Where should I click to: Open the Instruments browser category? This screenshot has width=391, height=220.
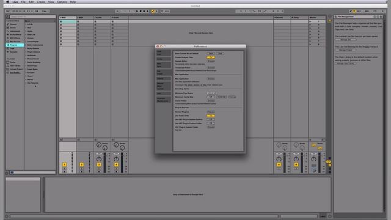(x=15, y=31)
